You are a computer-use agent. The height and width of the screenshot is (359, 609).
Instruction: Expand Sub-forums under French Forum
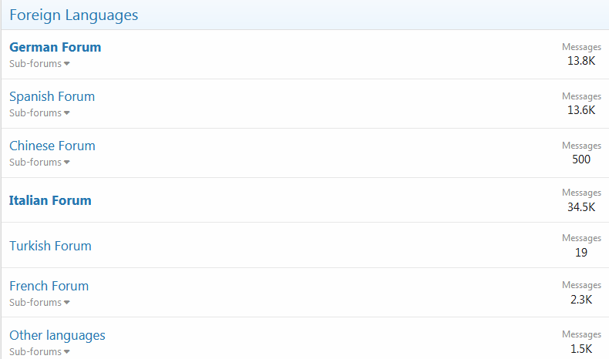(x=39, y=303)
